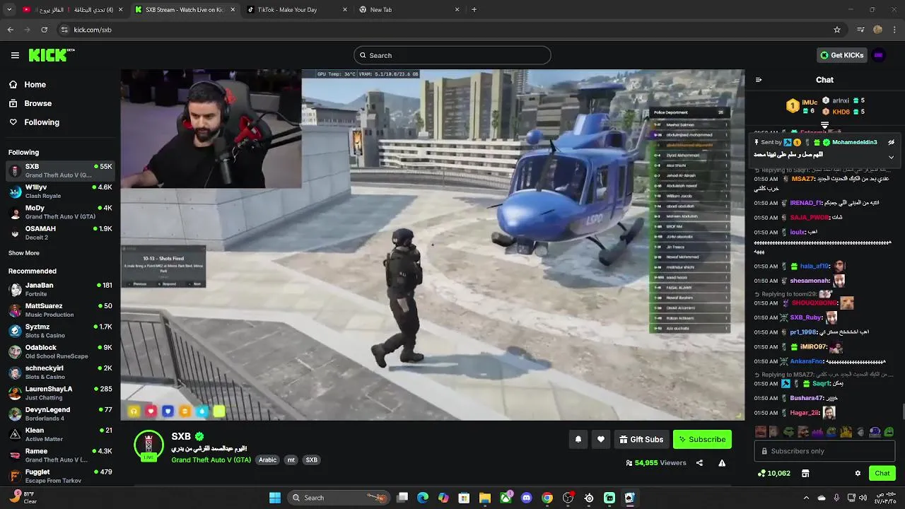
Task: Click the Arabic tag
Action: pyautogui.click(x=267, y=460)
